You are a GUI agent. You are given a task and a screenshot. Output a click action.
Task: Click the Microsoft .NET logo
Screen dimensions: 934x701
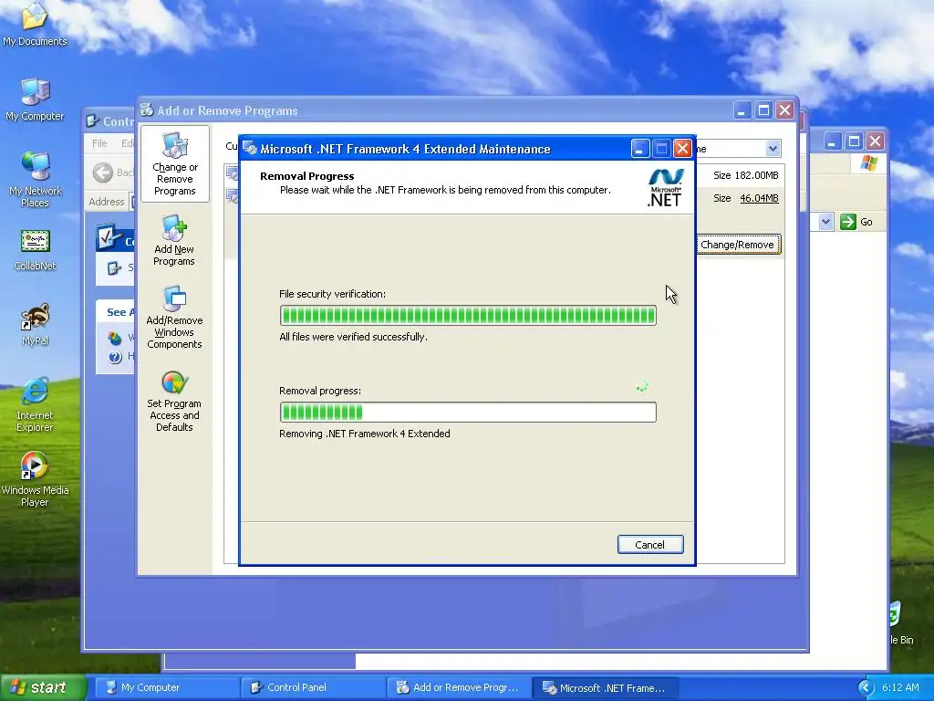(665, 187)
